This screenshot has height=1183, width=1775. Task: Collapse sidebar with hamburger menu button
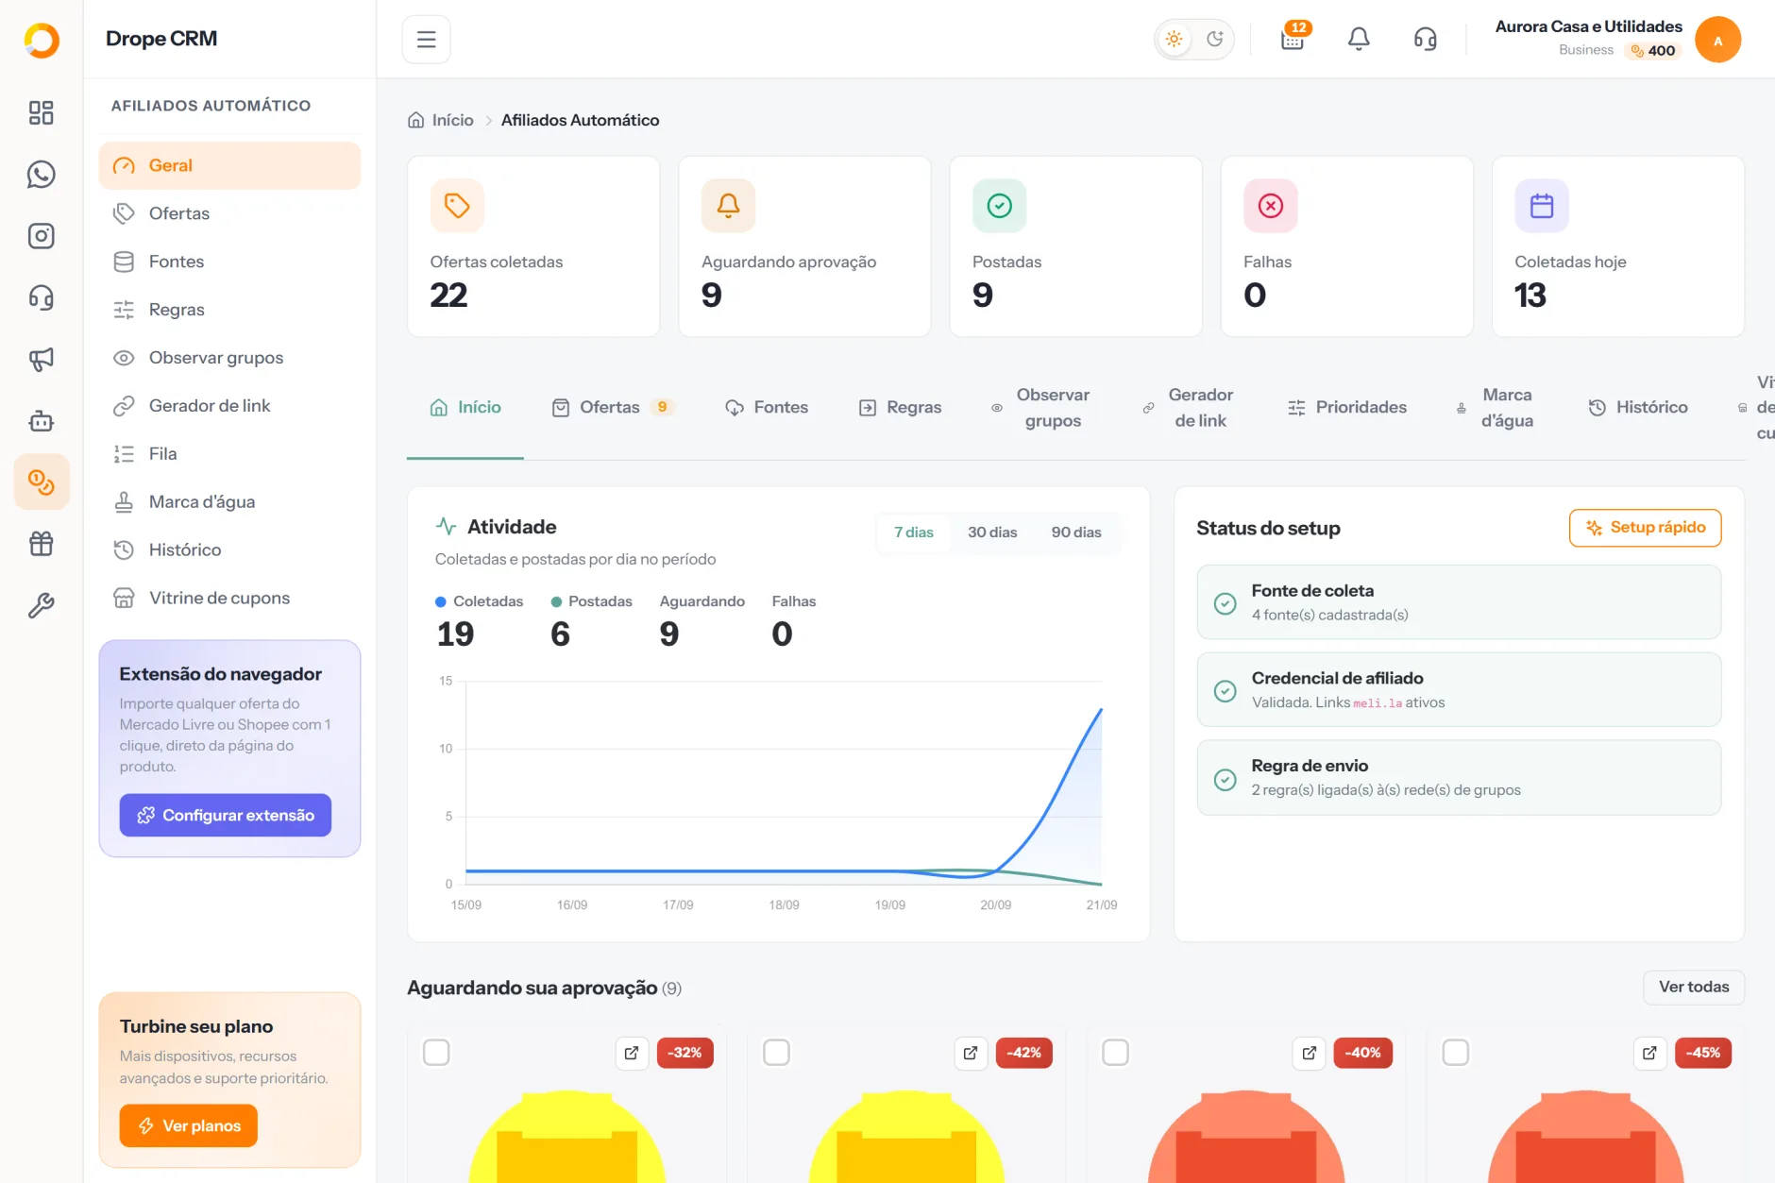426,39
